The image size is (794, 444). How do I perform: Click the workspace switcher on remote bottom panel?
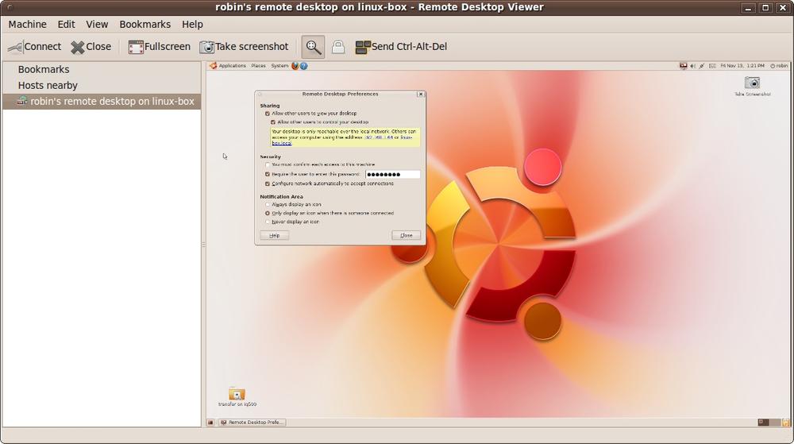click(769, 423)
